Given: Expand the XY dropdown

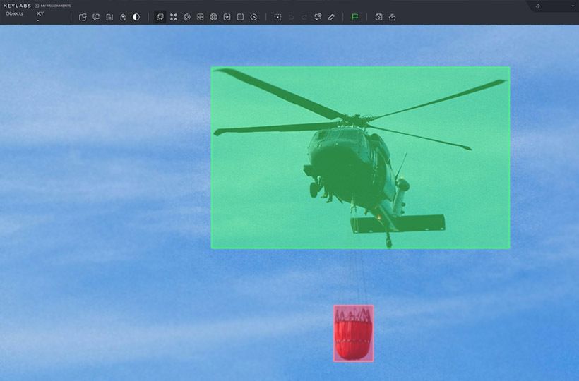Looking at the screenshot, I should (40, 14).
